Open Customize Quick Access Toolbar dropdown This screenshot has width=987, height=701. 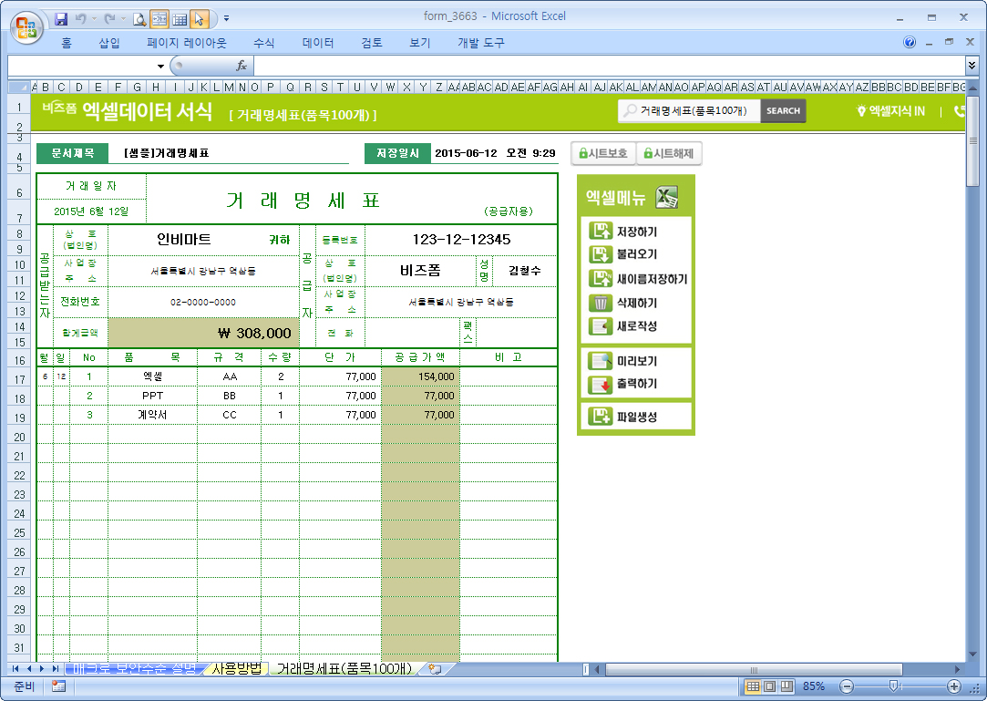226,18
